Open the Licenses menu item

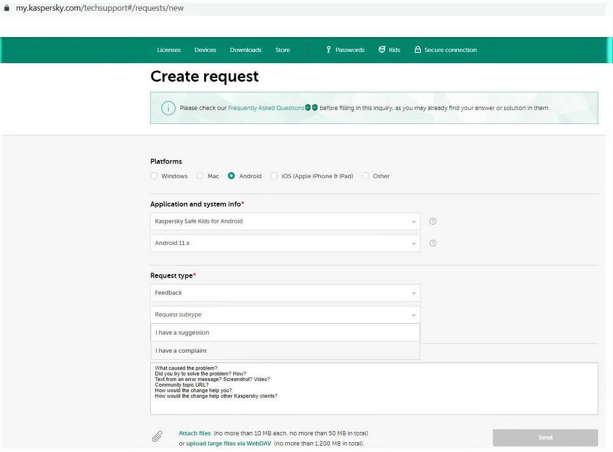point(169,50)
